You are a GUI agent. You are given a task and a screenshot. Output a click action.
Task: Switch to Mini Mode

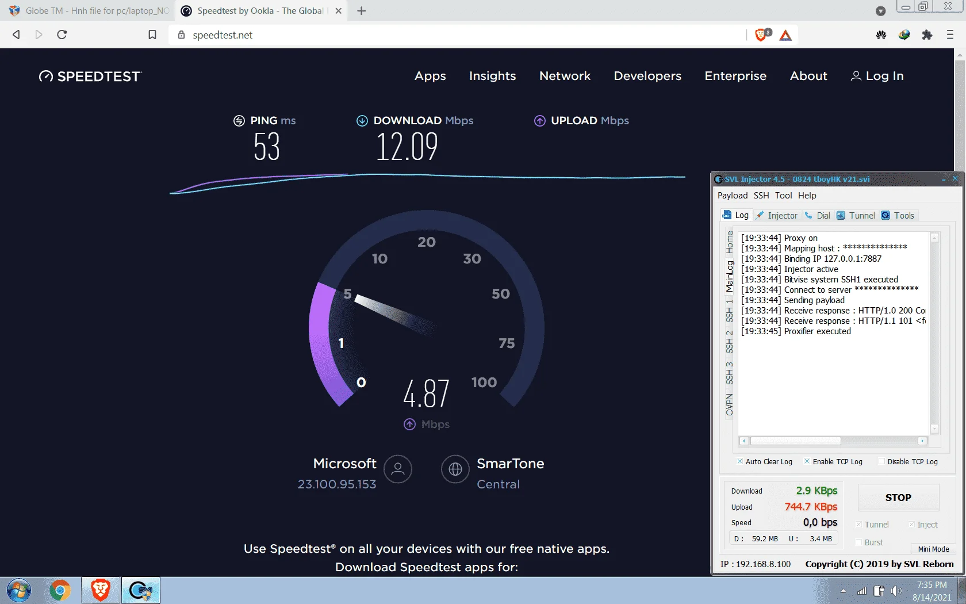tap(933, 549)
